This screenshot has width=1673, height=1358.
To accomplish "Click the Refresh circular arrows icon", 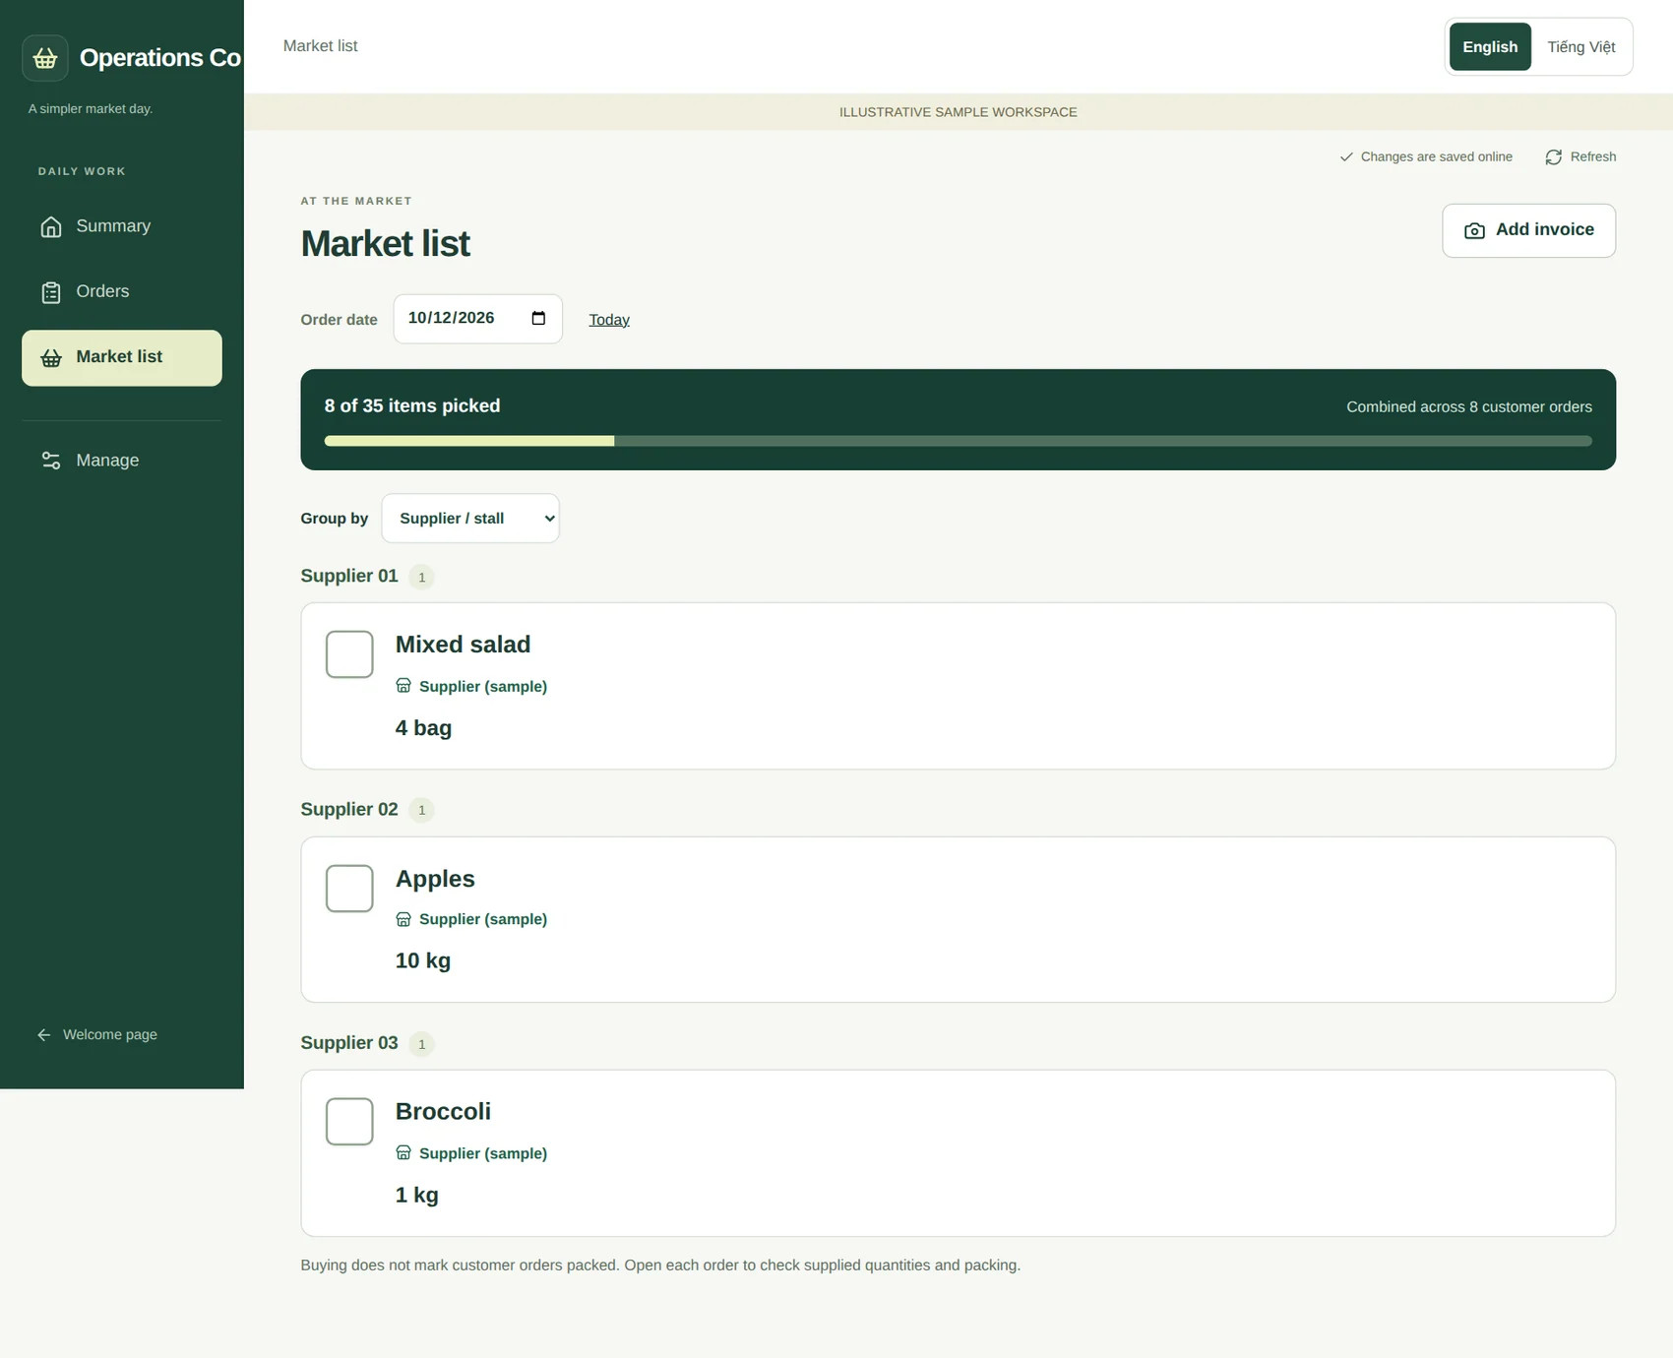I will click(1553, 157).
